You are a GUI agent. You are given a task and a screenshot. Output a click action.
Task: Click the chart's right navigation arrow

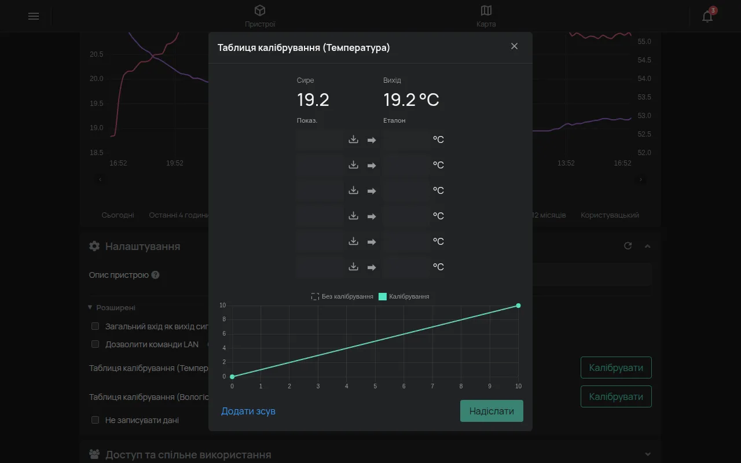point(641,179)
